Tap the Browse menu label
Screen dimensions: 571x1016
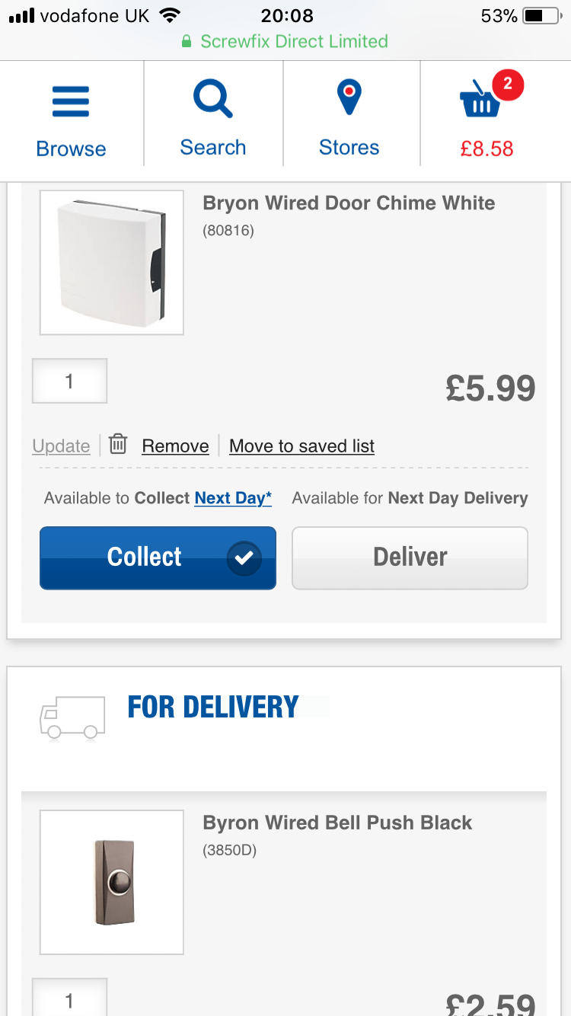[x=71, y=149]
